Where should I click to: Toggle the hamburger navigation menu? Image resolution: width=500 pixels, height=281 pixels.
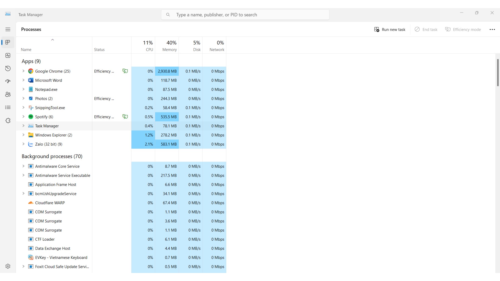pyautogui.click(x=8, y=29)
